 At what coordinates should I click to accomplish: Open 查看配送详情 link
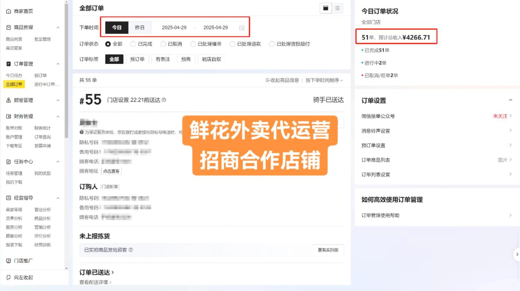click(95, 282)
